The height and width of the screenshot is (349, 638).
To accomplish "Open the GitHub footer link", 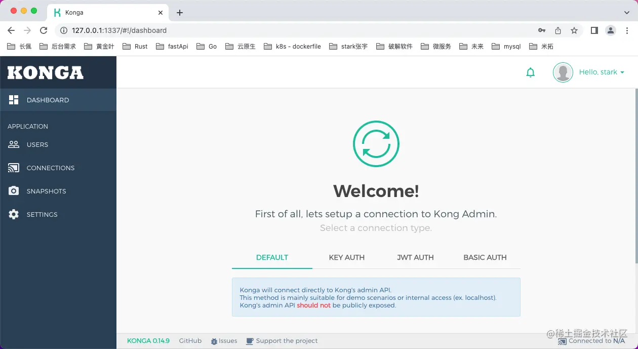I will coord(190,341).
